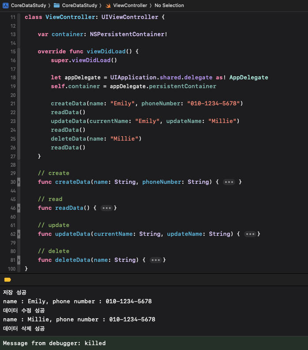Click the // delete comment
Screen dimensions: 308x350
pyautogui.click(x=54, y=251)
